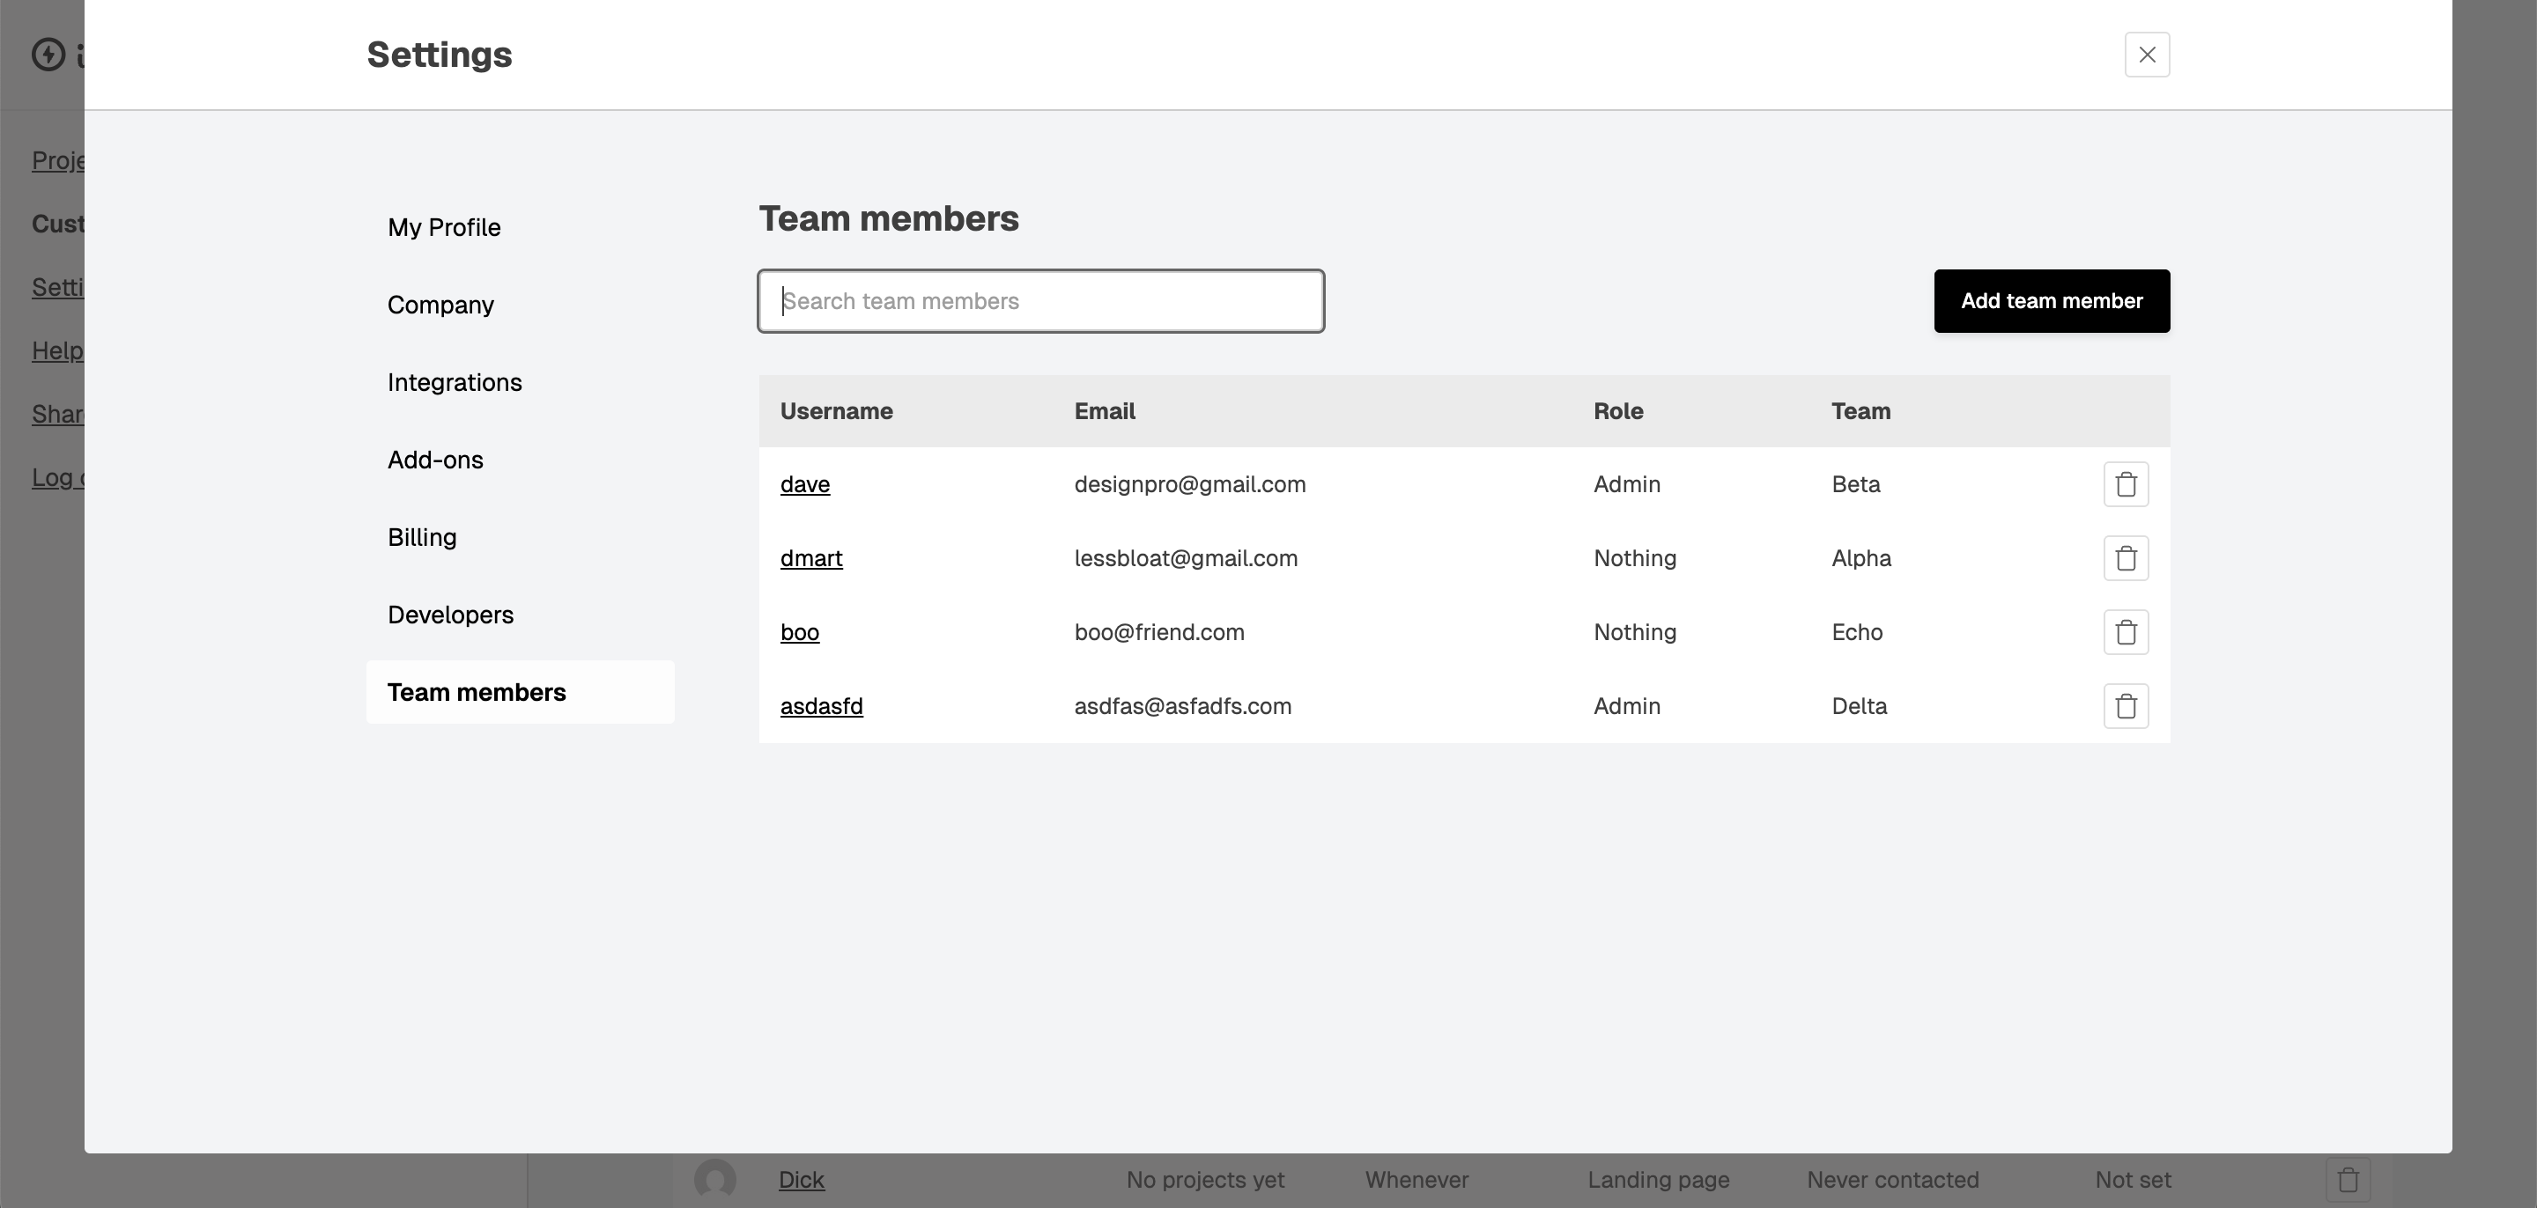Click the Username column header
2537x1208 pixels.
836,411
